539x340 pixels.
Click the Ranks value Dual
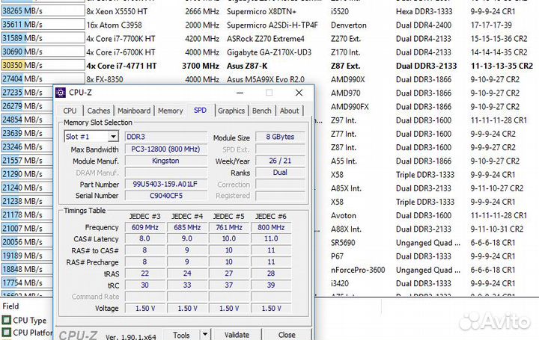pyautogui.click(x=280, y=172)
